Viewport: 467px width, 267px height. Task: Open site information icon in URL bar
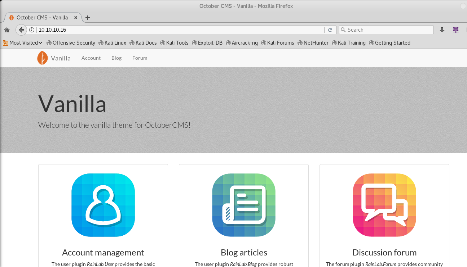pyautogui.click(x=32, y=30)
